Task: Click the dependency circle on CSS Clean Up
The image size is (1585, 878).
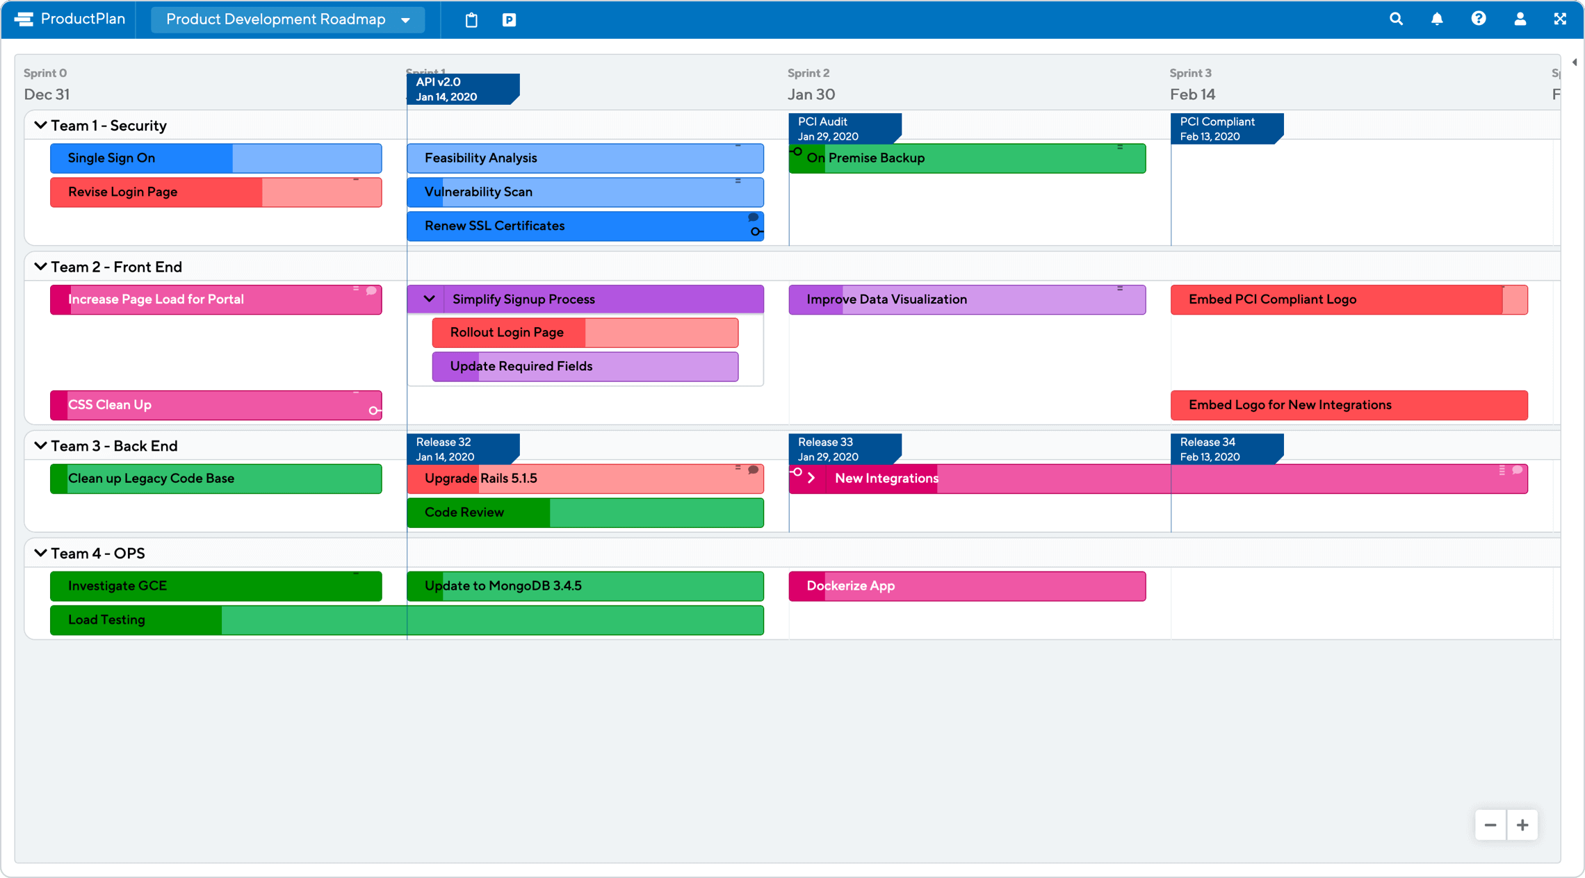Action: click(373, 410)
